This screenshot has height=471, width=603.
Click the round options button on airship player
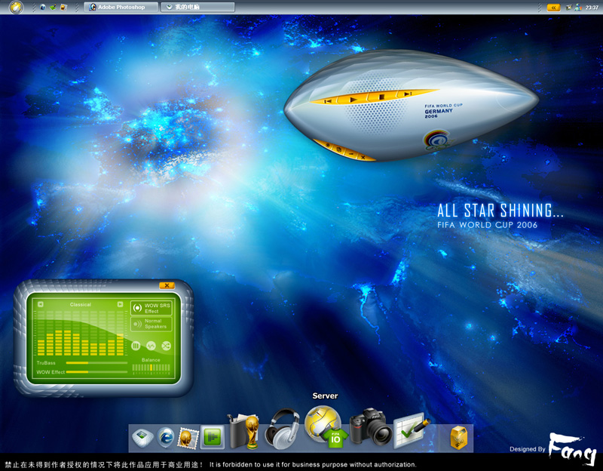[x=328, y=146]
